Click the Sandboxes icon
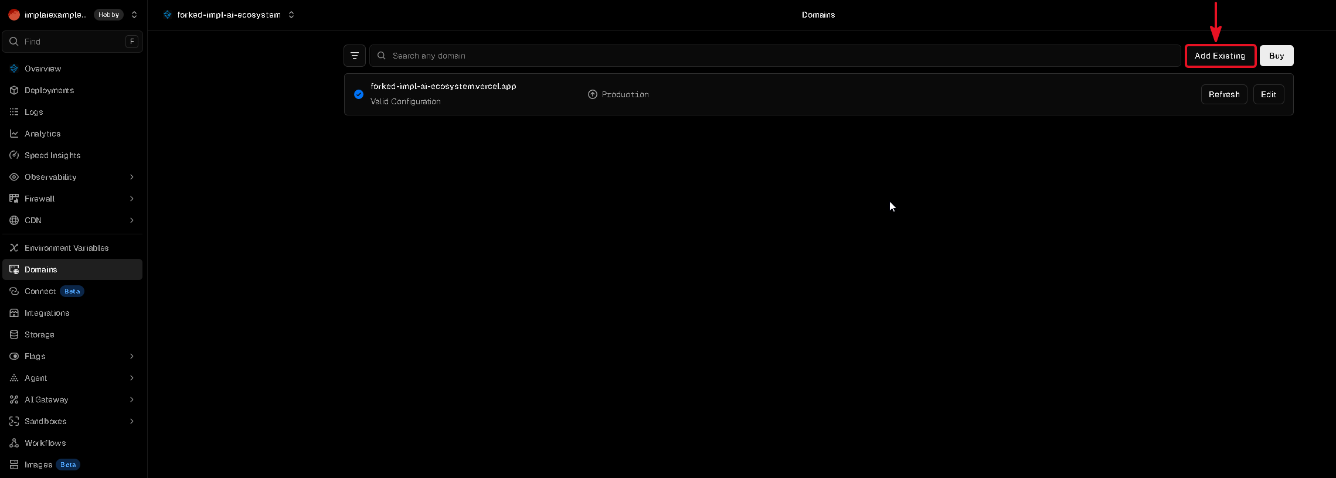This screenshot has width=1336, height=478. 14,421
